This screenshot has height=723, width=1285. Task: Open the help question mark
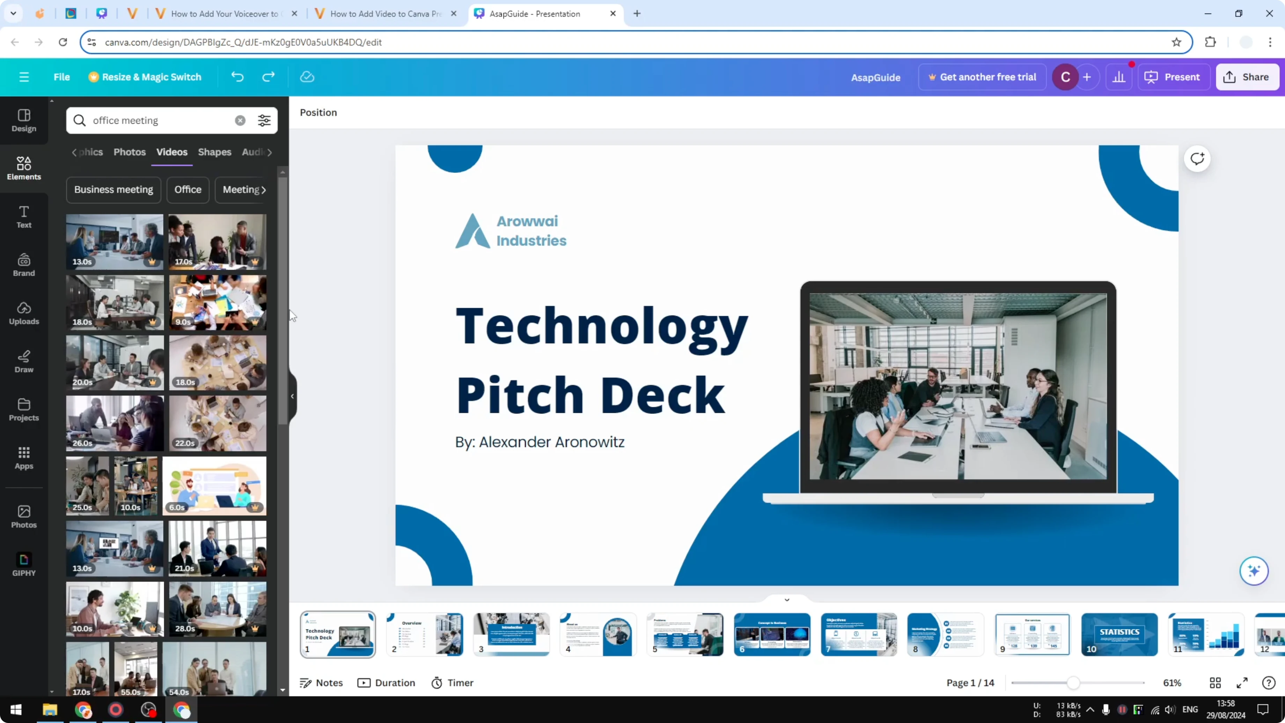point(1269,682)
